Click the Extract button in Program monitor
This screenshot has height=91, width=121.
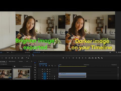93,58
